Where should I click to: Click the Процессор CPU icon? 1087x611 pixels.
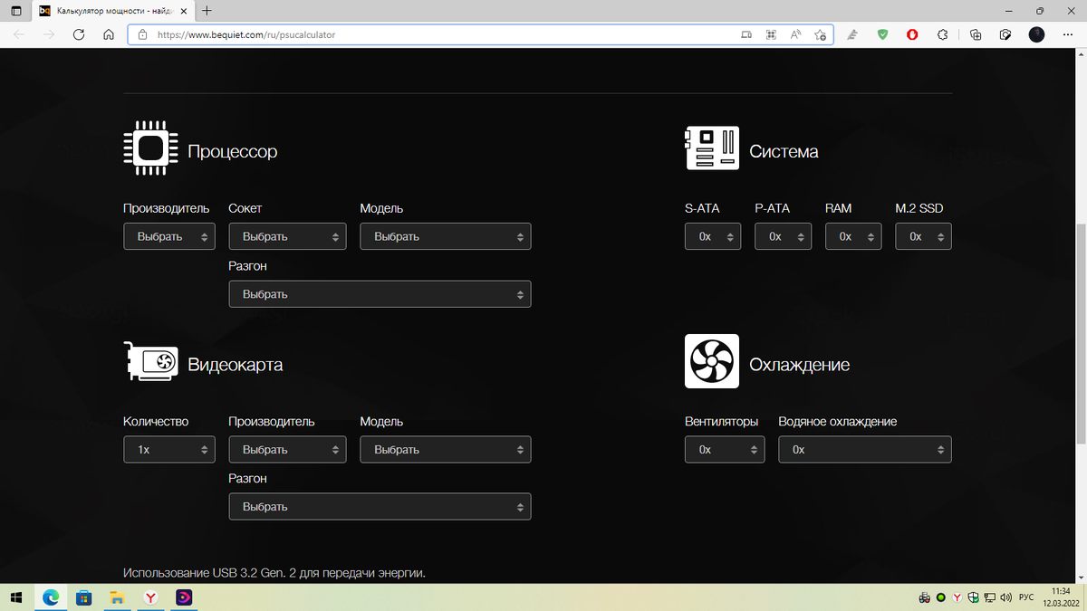click(x=149, y=148)
